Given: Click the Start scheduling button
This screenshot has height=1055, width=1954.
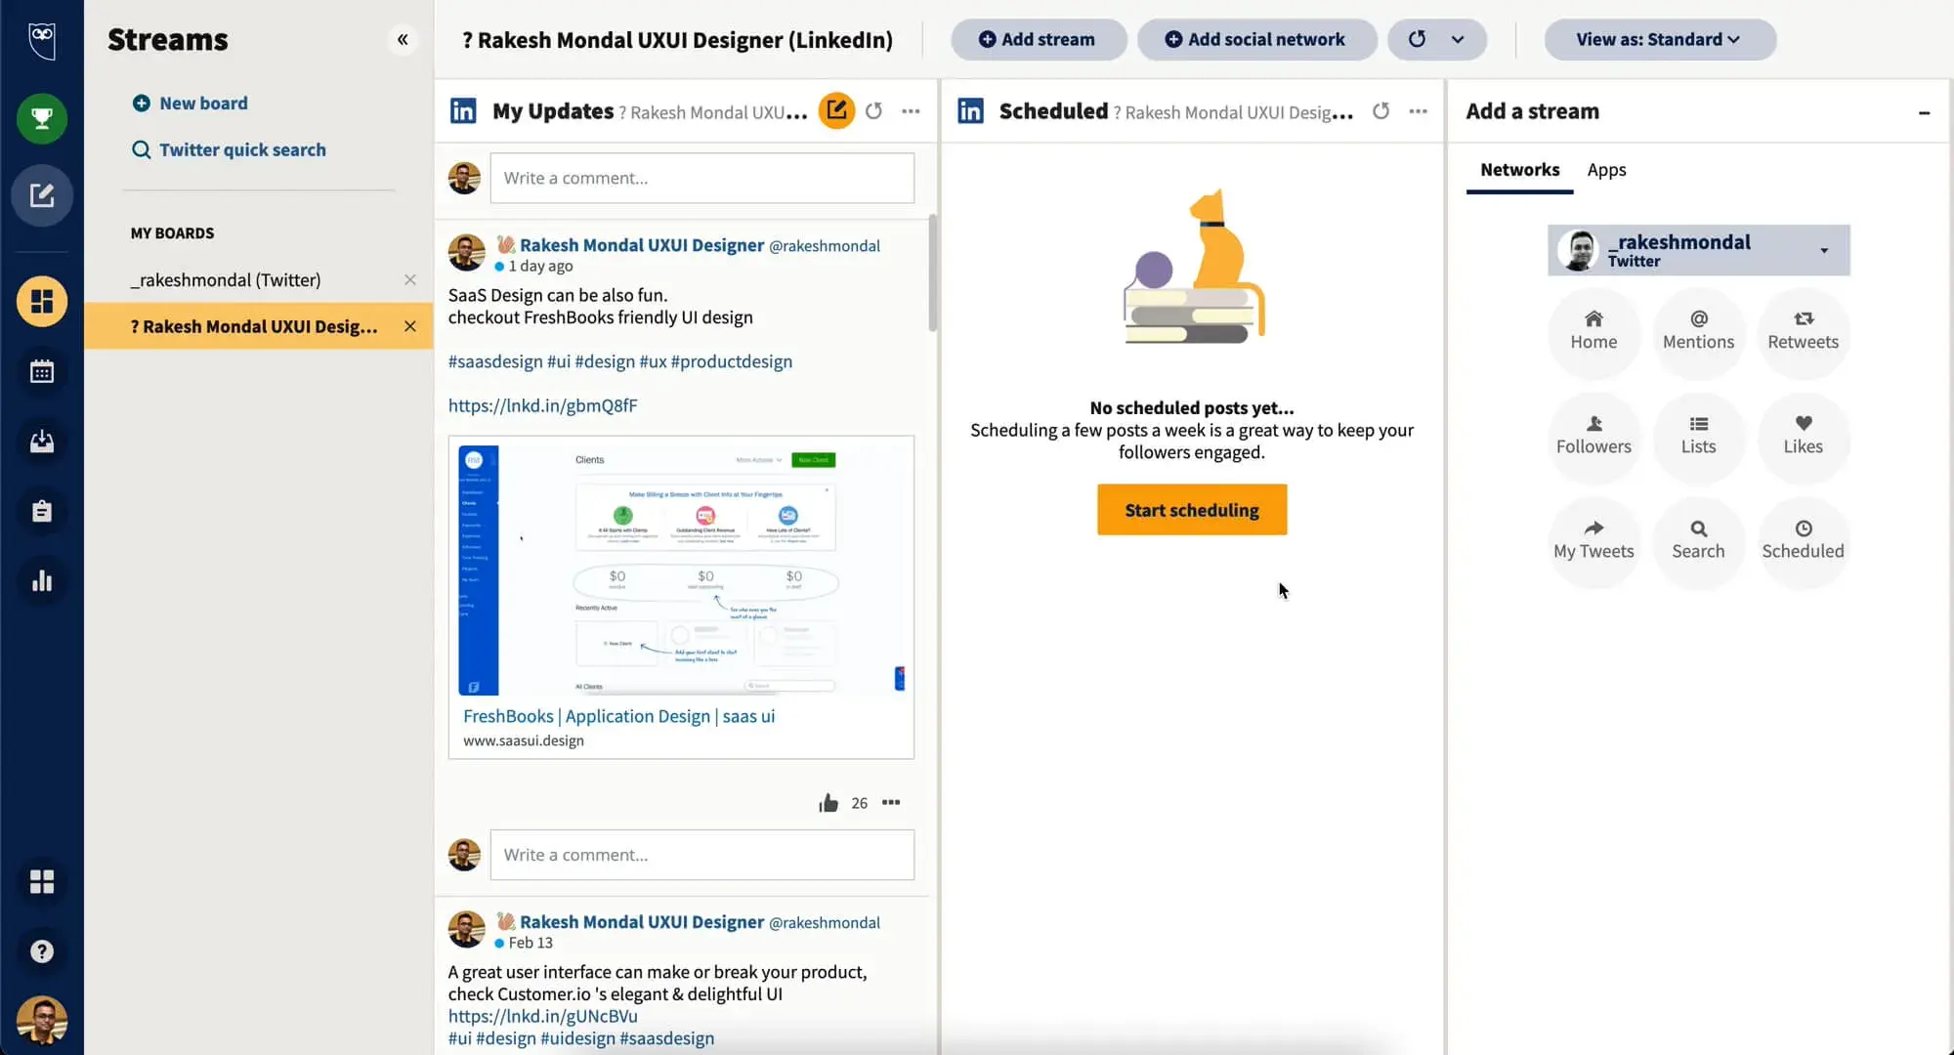Looking at the screenshot, I should tap(1191, 510).
